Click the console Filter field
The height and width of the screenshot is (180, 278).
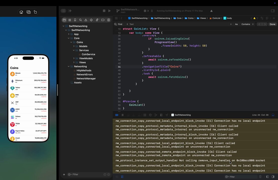pos(241,177)
